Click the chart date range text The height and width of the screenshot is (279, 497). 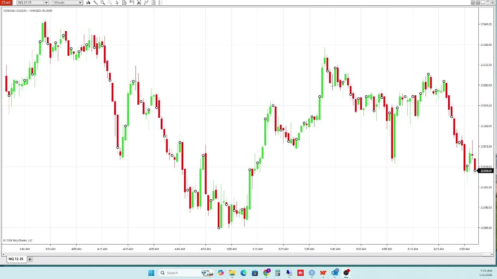pos(28,10)
